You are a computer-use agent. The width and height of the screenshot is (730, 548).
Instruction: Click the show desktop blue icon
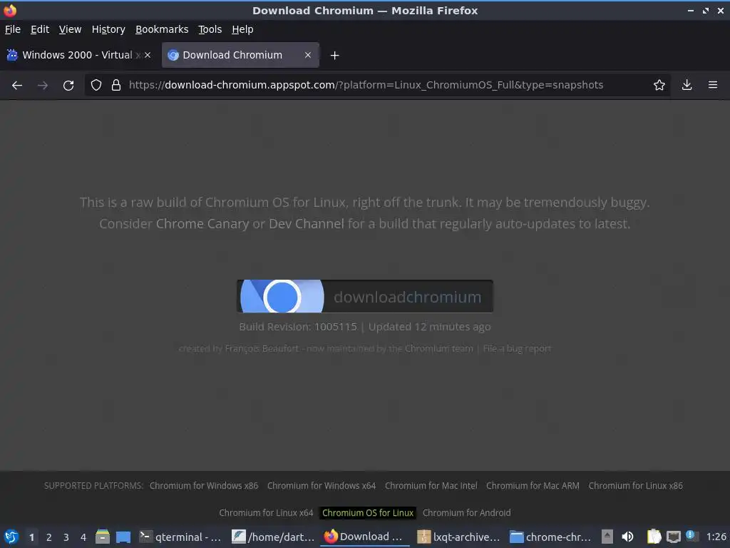pyautogui.click(x=123, y=537)
